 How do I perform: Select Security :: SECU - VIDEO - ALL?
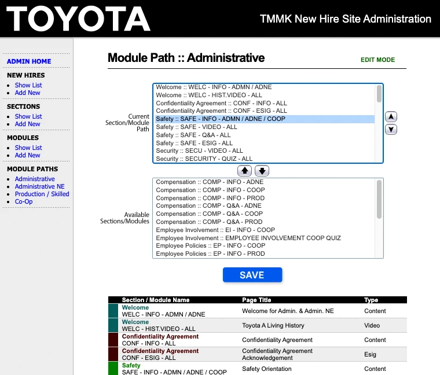click(265, 150)
